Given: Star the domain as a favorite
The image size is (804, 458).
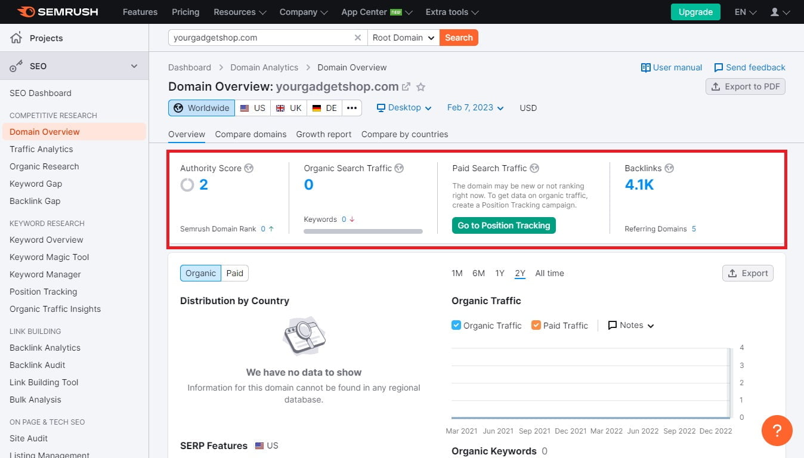Looking at the screenshot, I should [x=420, y=87].
